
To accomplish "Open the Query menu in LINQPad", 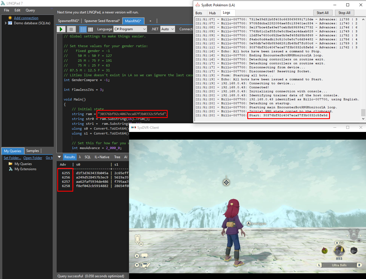I will point(30,10).
